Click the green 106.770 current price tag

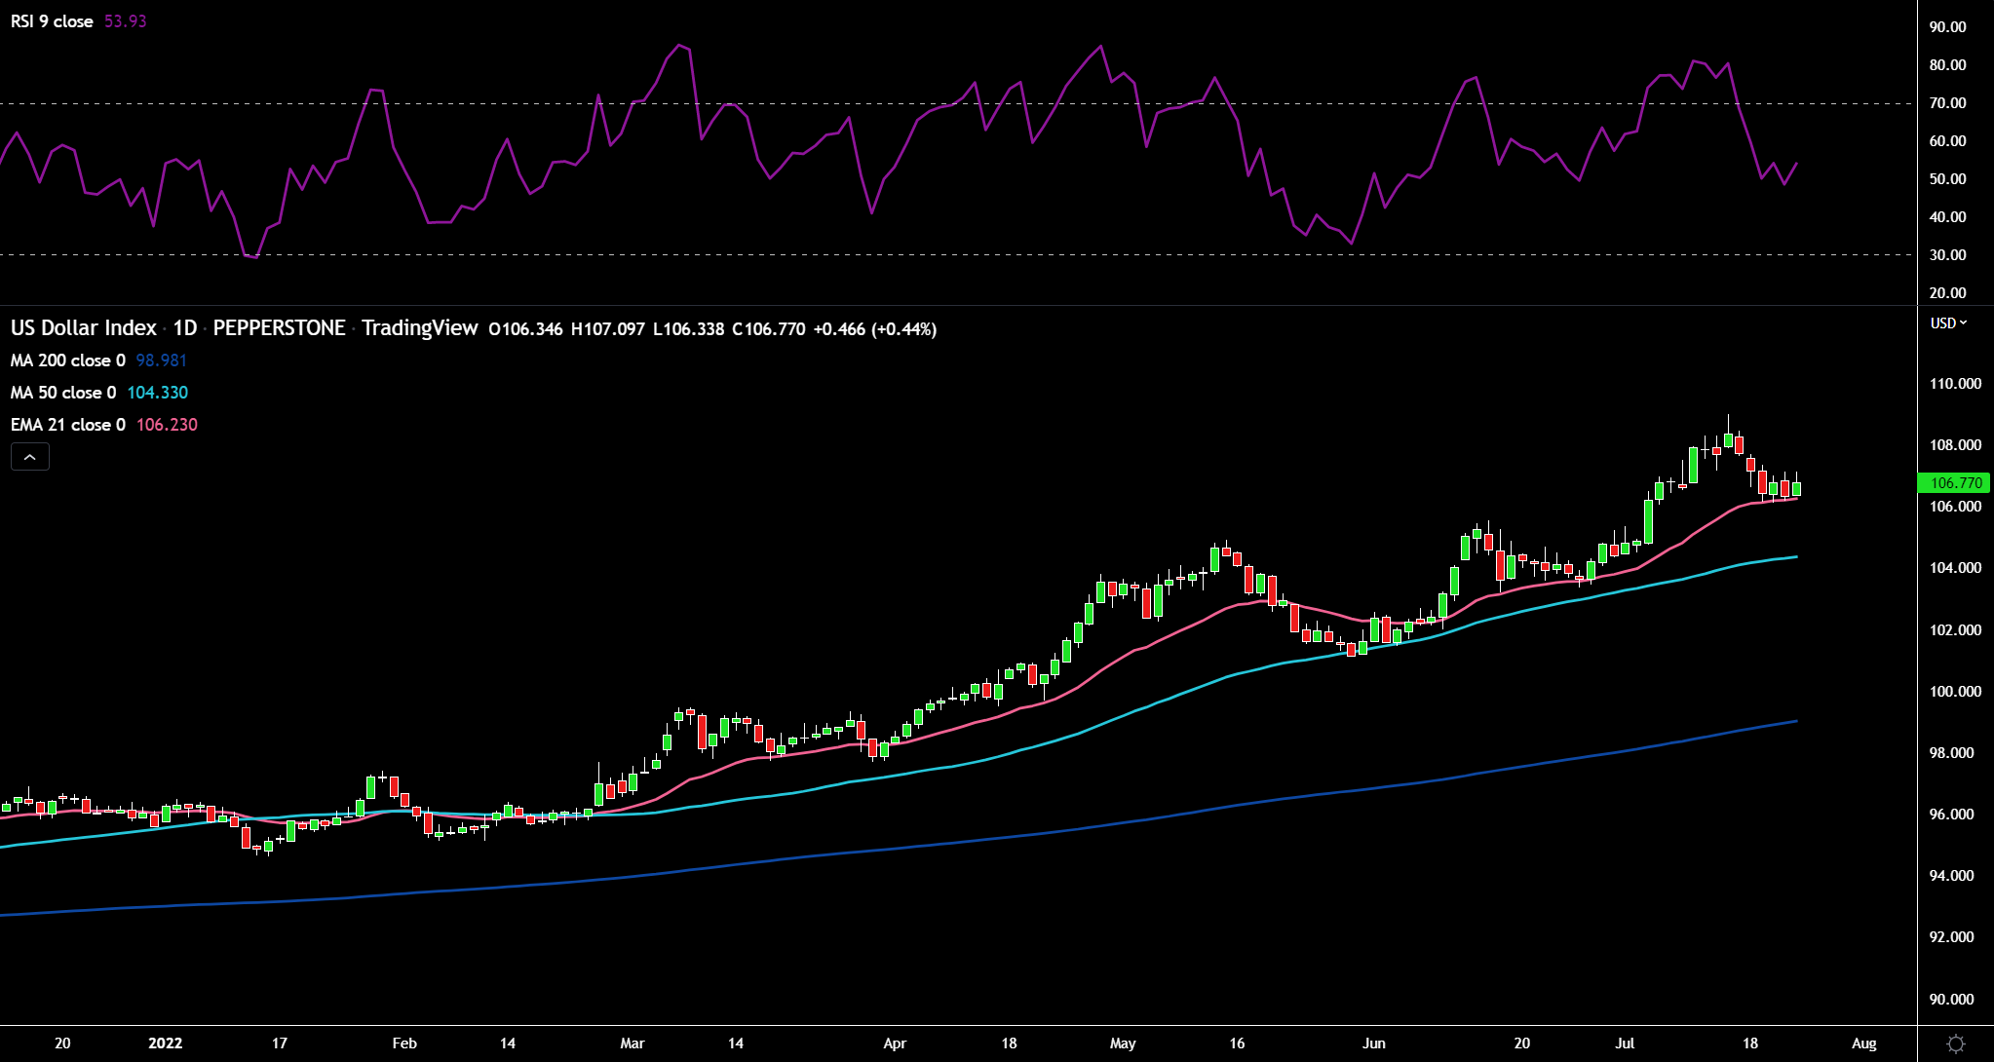tap(1955, 483)
